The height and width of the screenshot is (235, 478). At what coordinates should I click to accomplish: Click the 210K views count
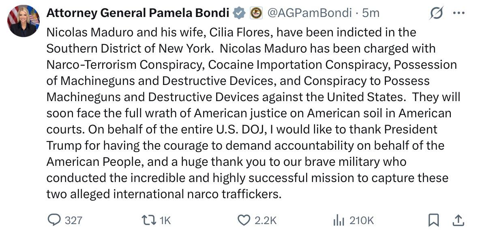pos(362,220)
